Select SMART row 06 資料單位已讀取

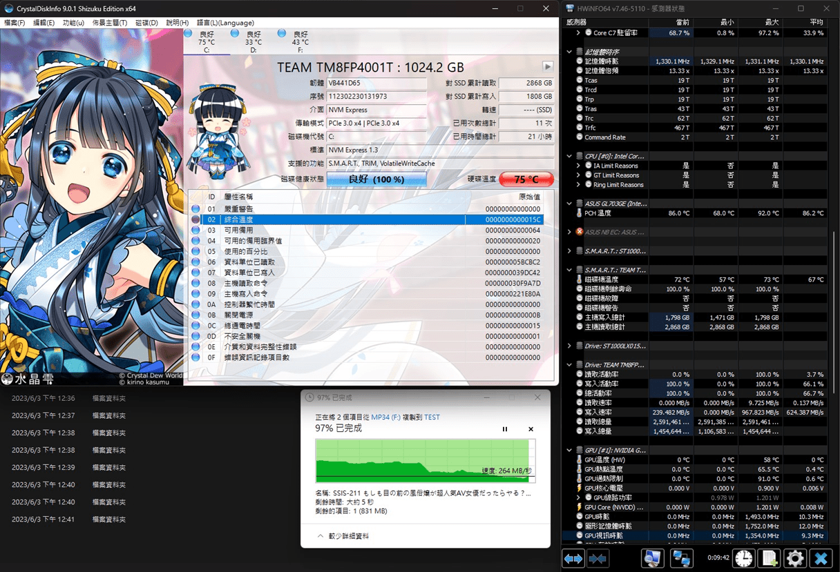[x=366, y=262]
